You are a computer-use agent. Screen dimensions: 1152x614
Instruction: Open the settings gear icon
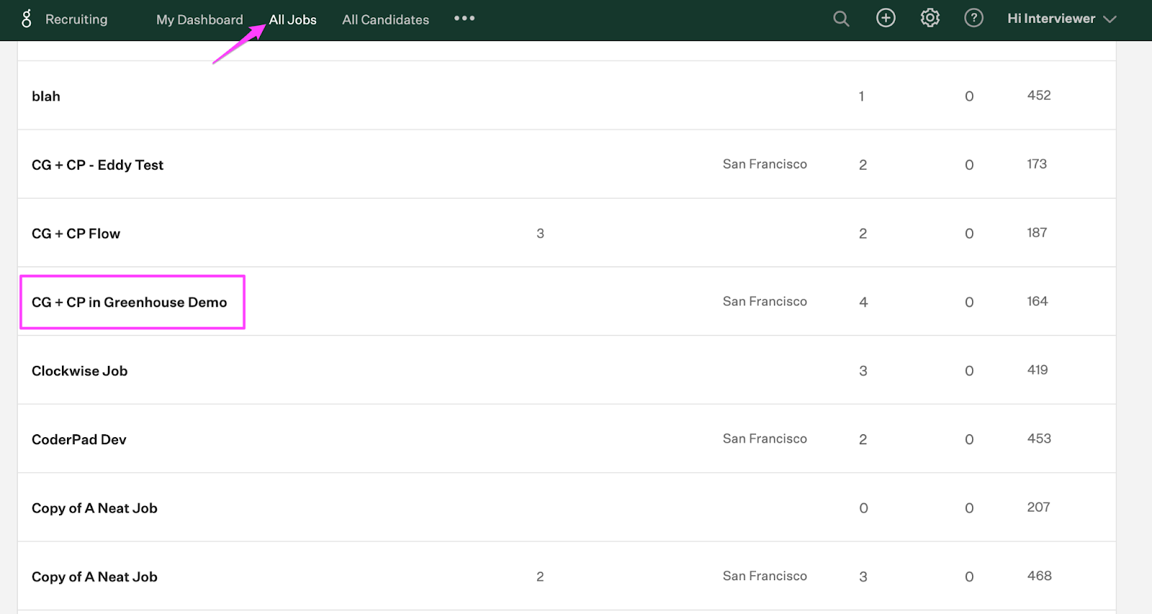[930, 18]
